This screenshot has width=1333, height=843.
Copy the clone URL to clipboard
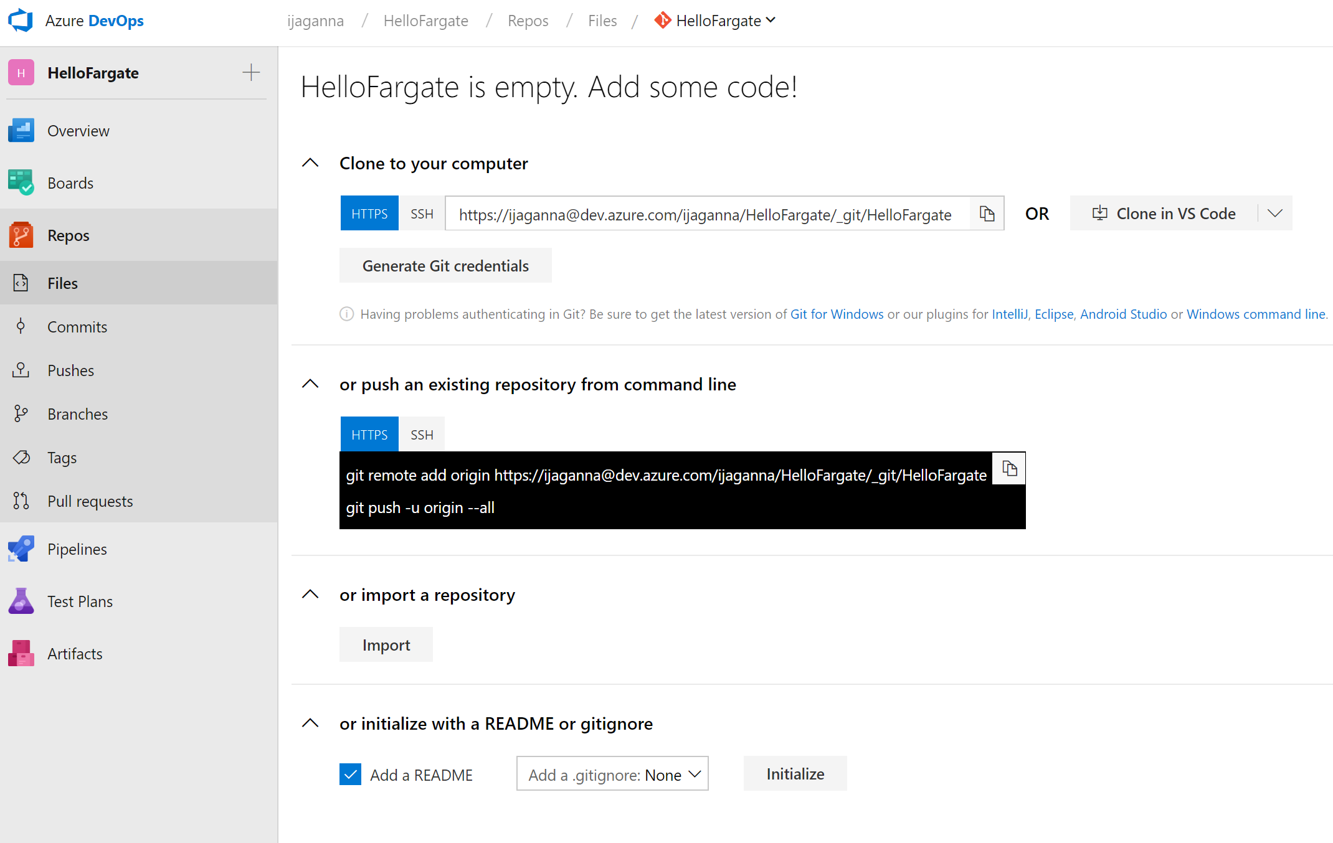(x=987, y=214)
